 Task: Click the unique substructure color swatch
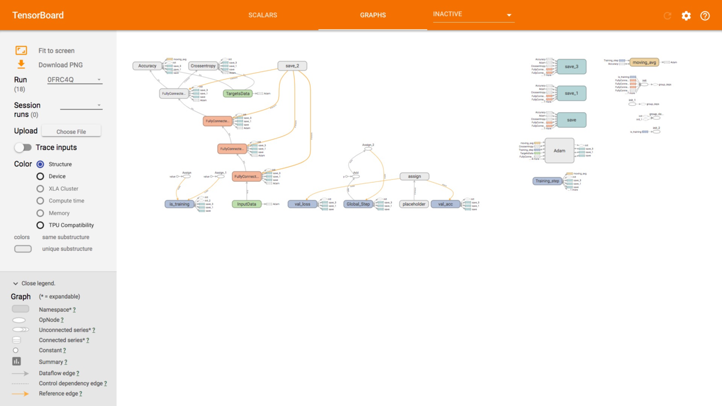(x=23, y=249)
